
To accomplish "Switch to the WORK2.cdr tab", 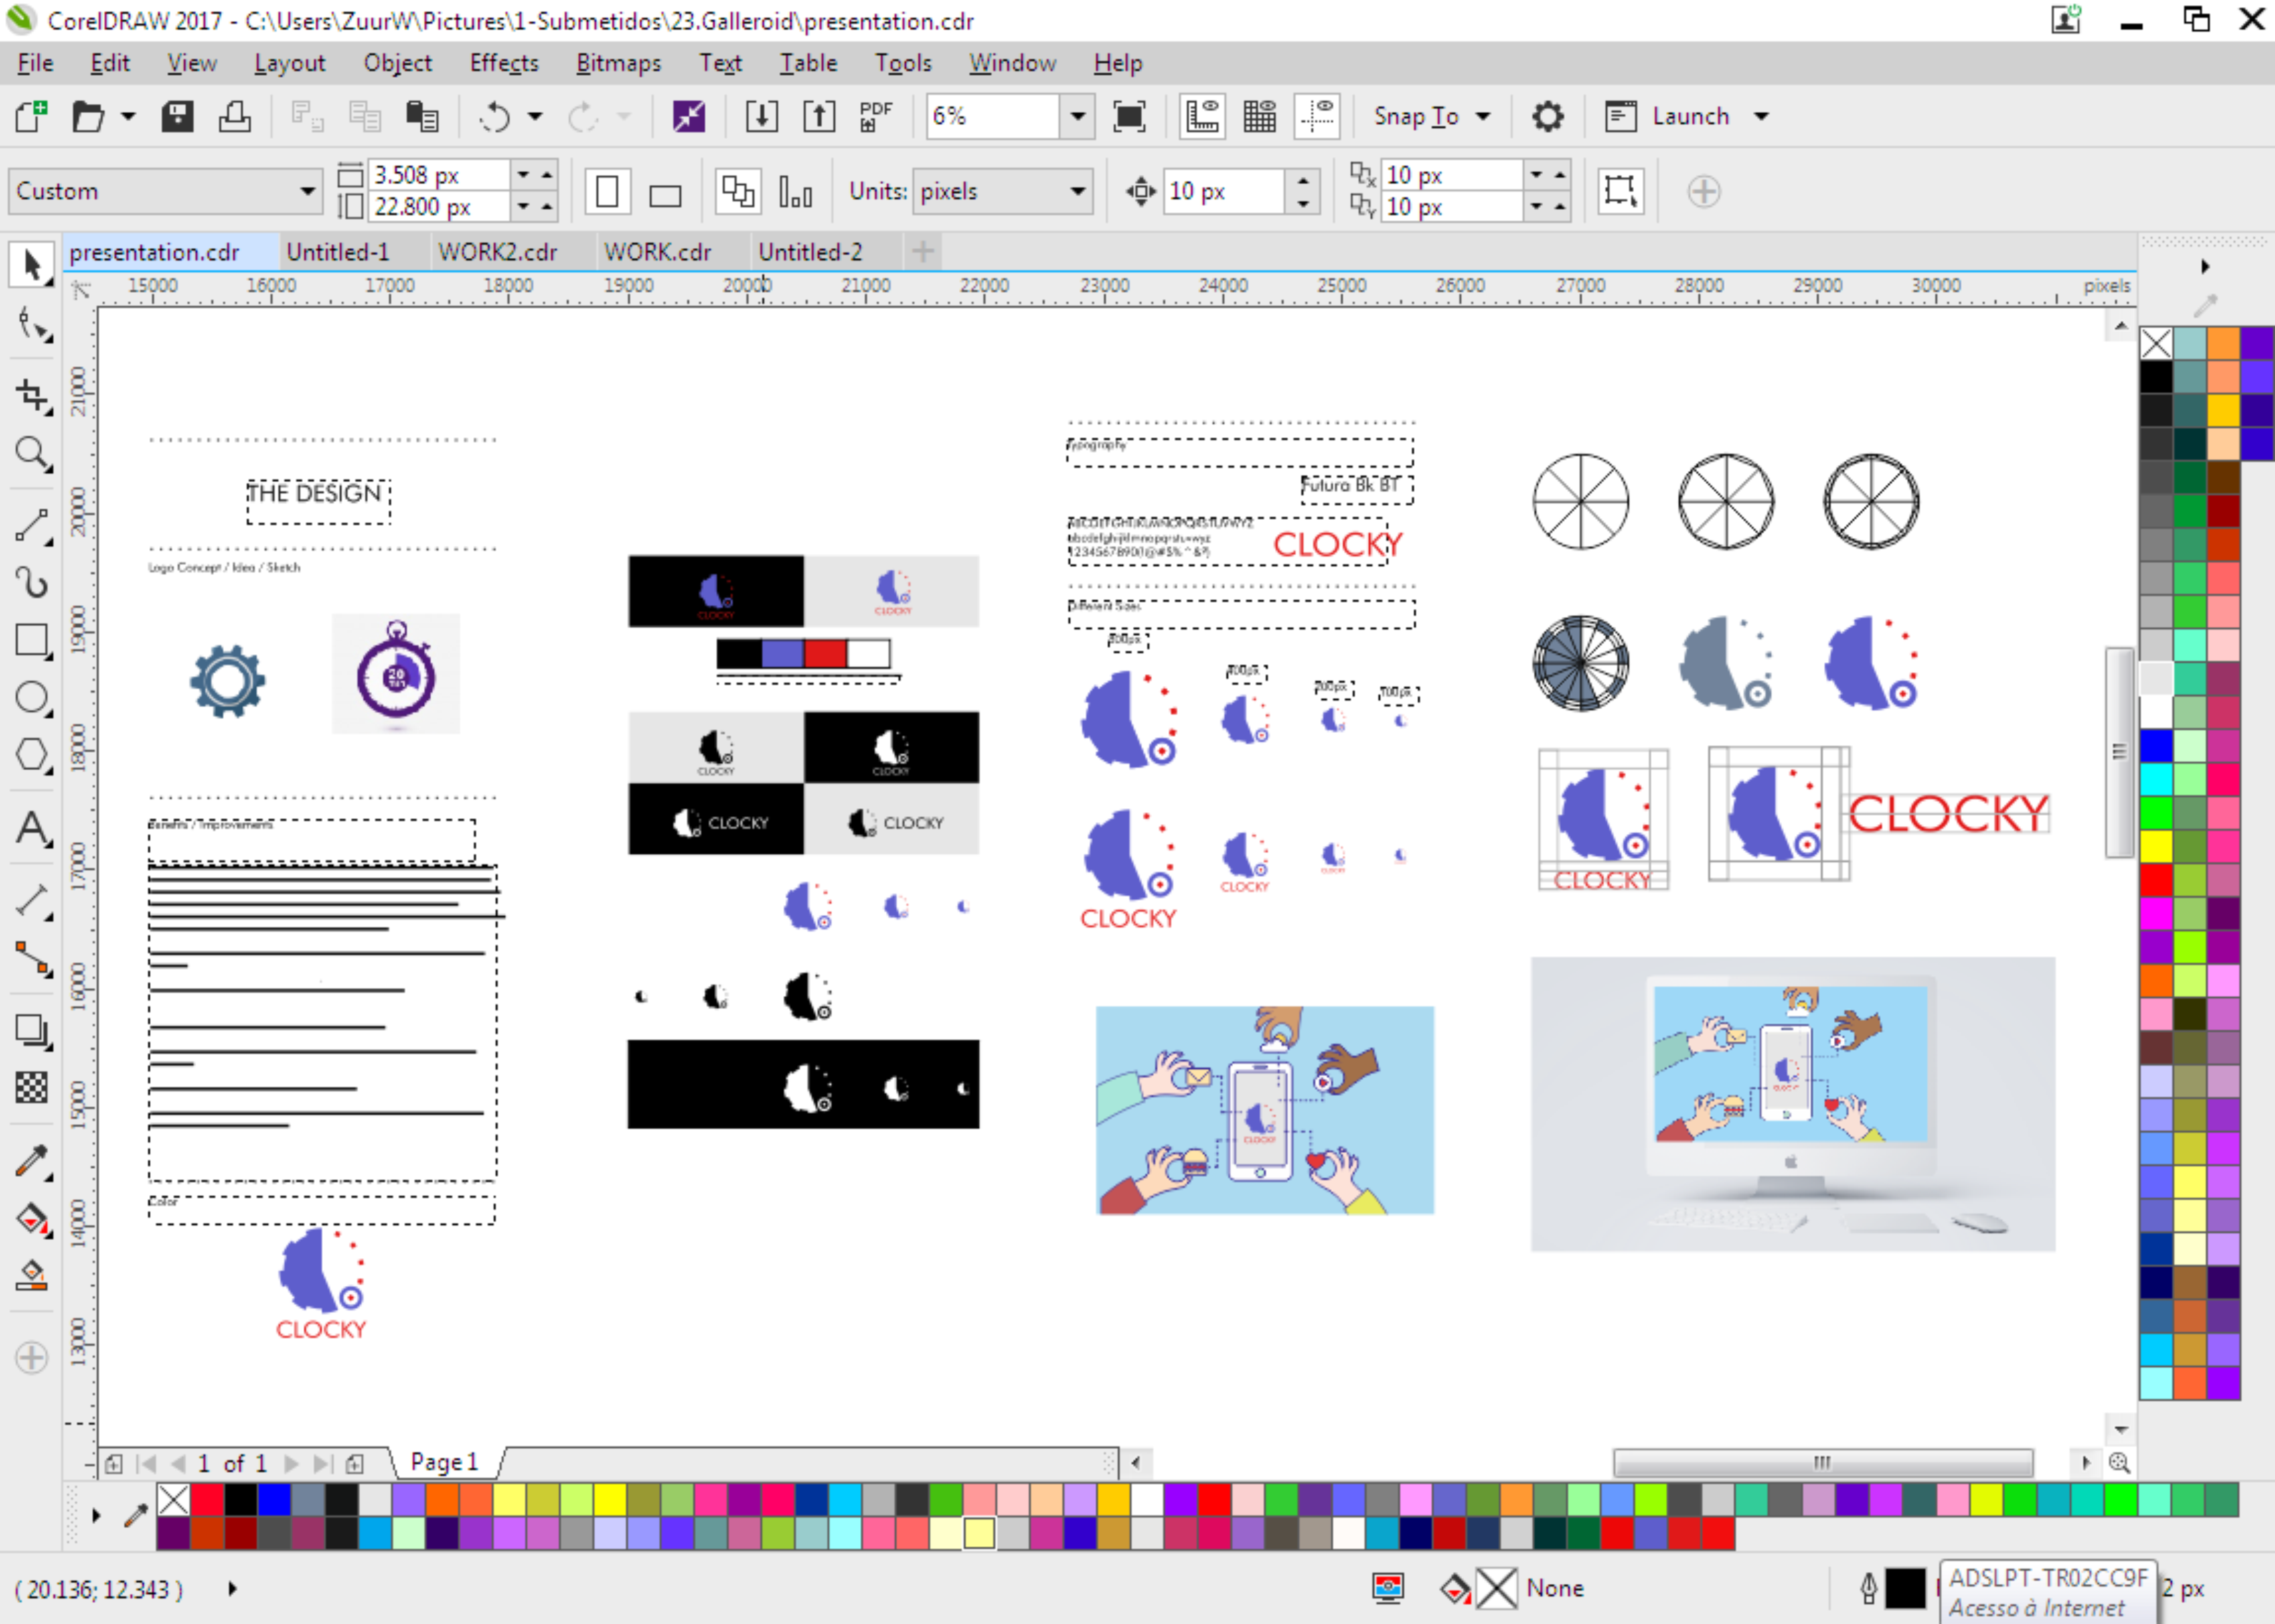I will [x=497, y=252].
